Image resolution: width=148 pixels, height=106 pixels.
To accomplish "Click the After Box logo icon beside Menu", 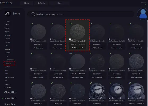I will 7,13.
